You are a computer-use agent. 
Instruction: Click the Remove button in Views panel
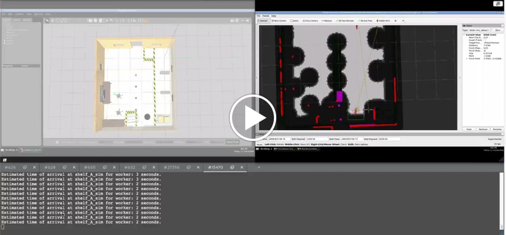pyautogui.click(x=483, y=129)
